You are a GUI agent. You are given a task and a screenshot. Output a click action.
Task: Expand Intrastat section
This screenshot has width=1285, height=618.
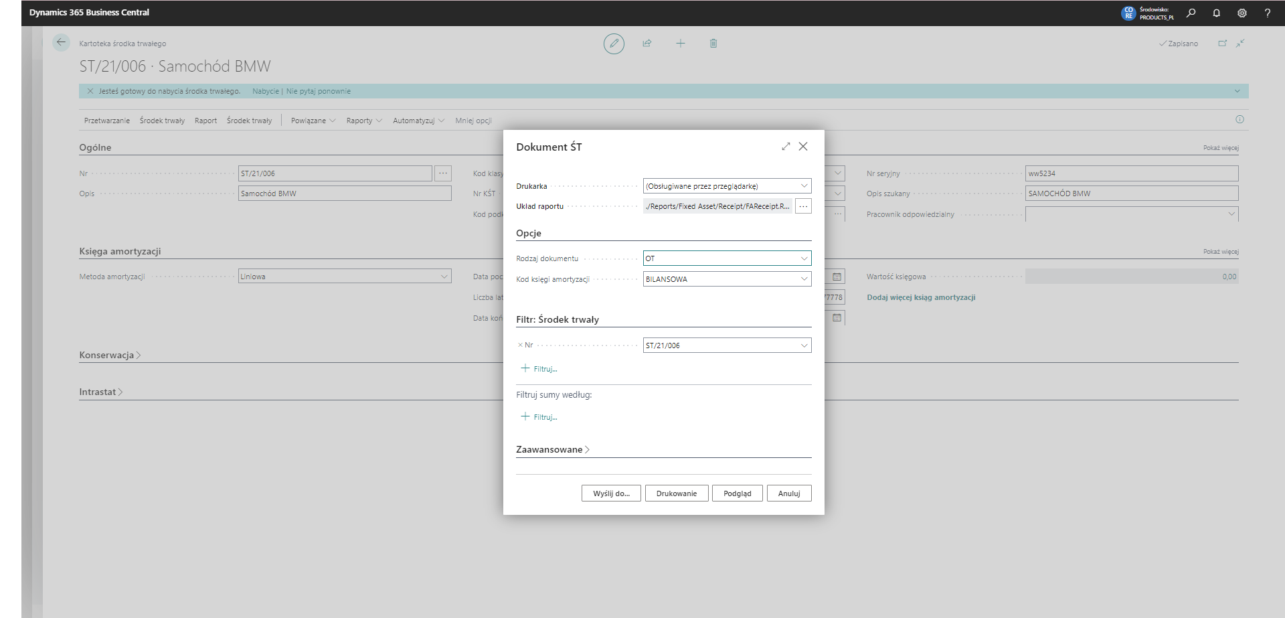tap(101, 392)
